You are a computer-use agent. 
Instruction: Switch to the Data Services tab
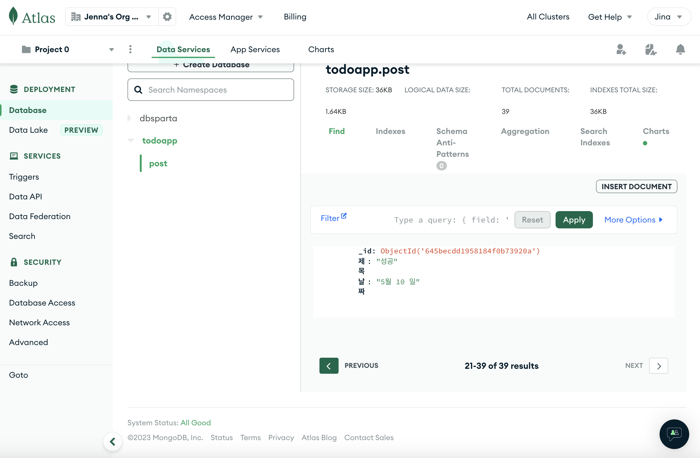point(183,49)
